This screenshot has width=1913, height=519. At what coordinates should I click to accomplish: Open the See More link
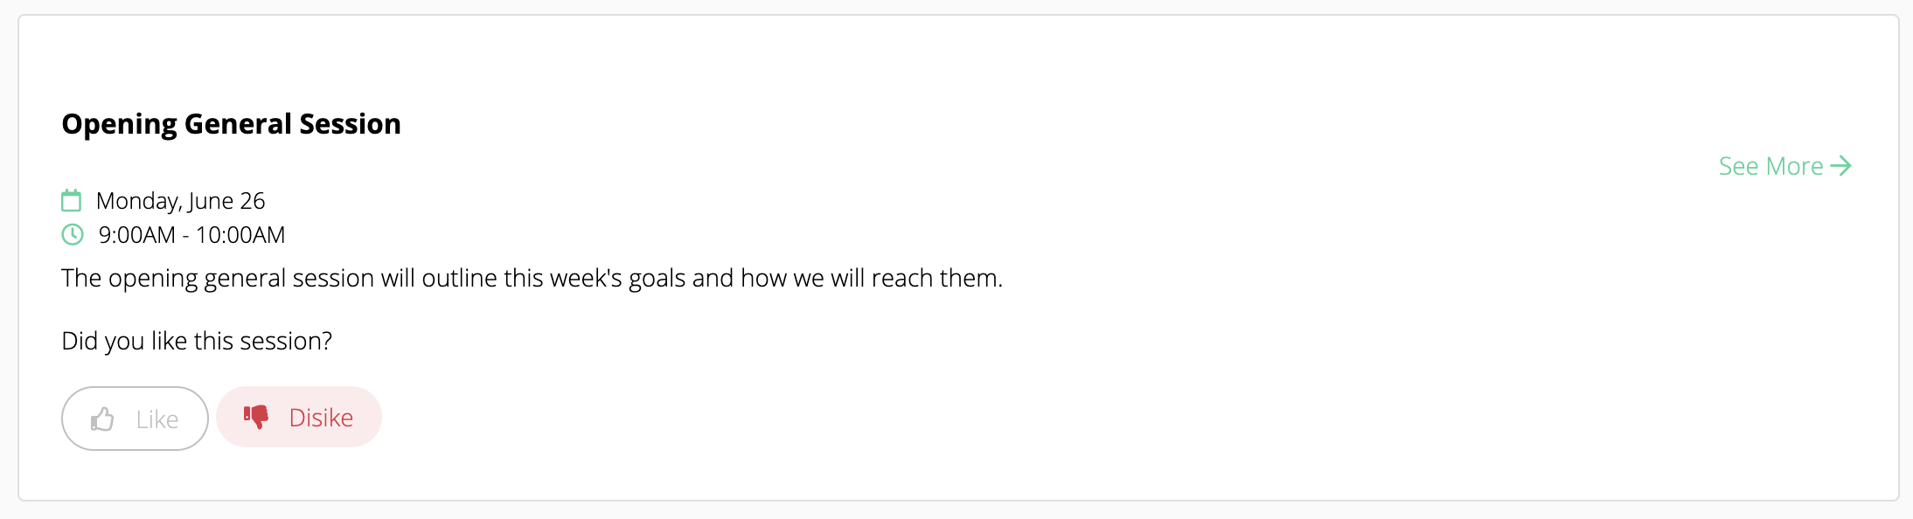1785,166
